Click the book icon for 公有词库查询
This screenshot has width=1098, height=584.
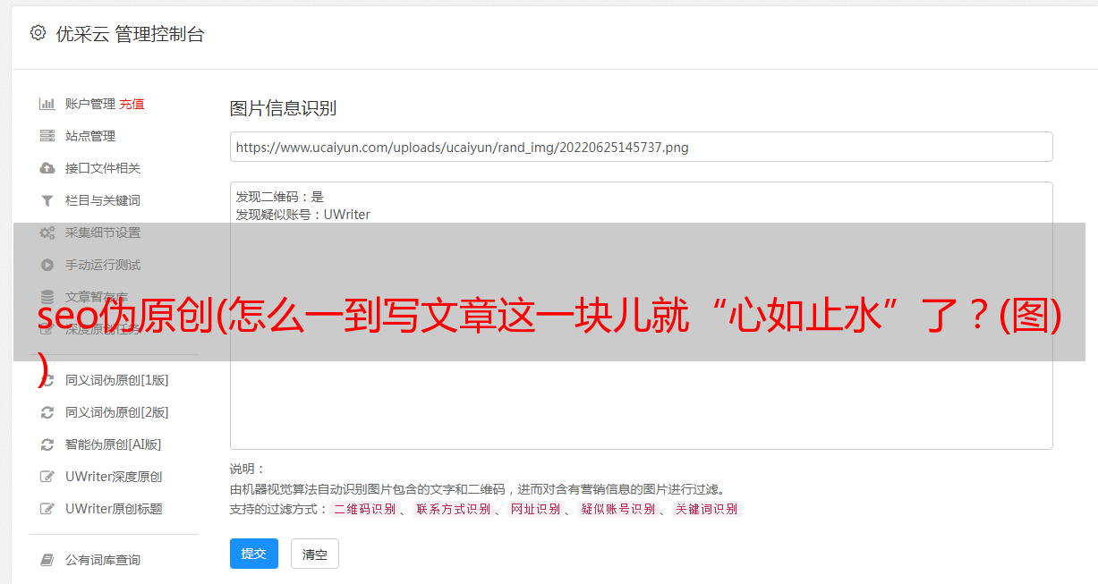pos(47,560)
